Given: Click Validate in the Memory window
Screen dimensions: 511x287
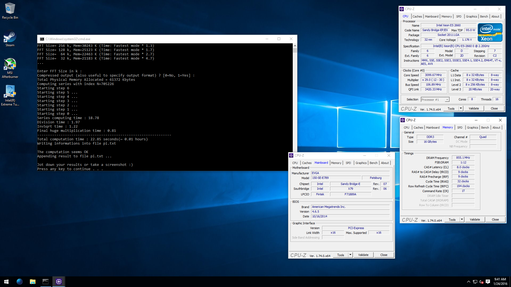Looking at the screenshot, I should (x=475, y=220).
